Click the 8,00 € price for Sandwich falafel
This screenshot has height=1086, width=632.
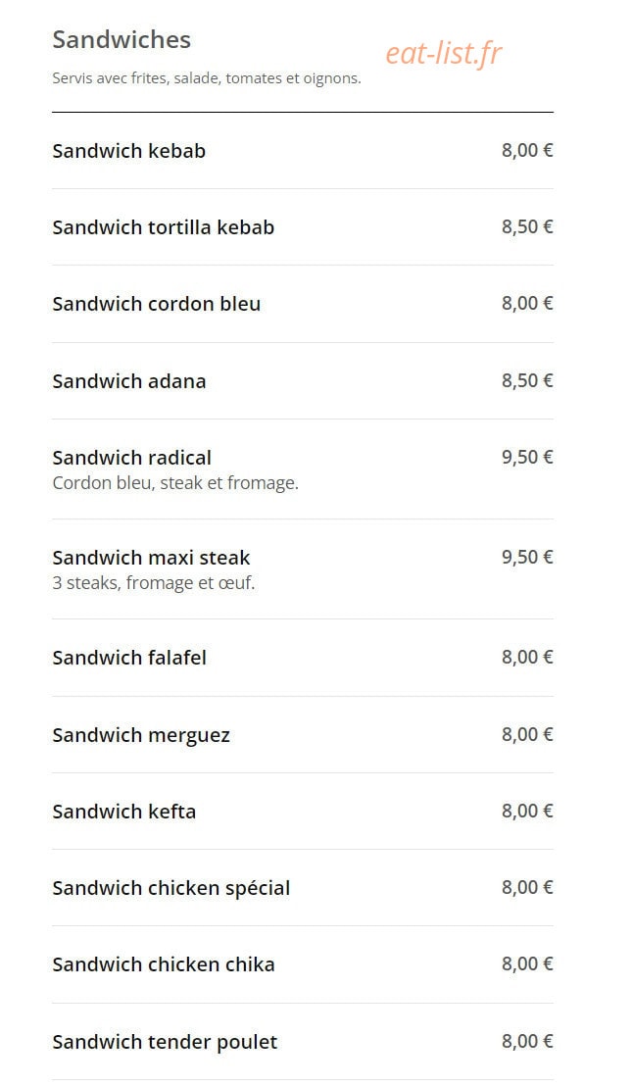(527, 657)
